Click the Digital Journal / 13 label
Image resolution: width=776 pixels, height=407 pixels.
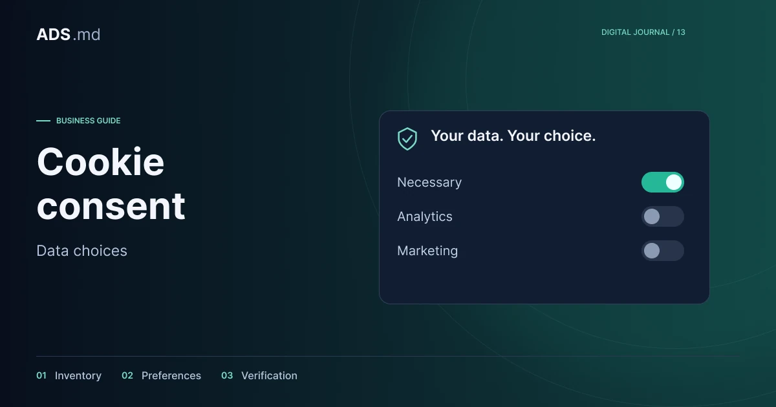(x=643, y=32)
